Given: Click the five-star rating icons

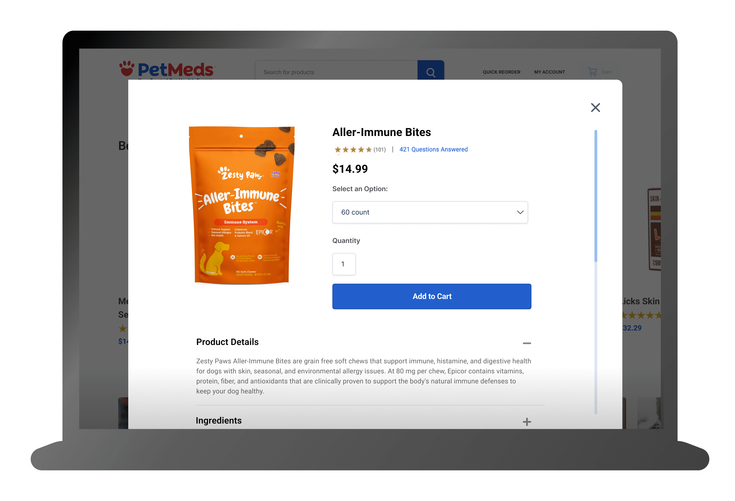Looking at the screenshot, I should click(353, 150).
